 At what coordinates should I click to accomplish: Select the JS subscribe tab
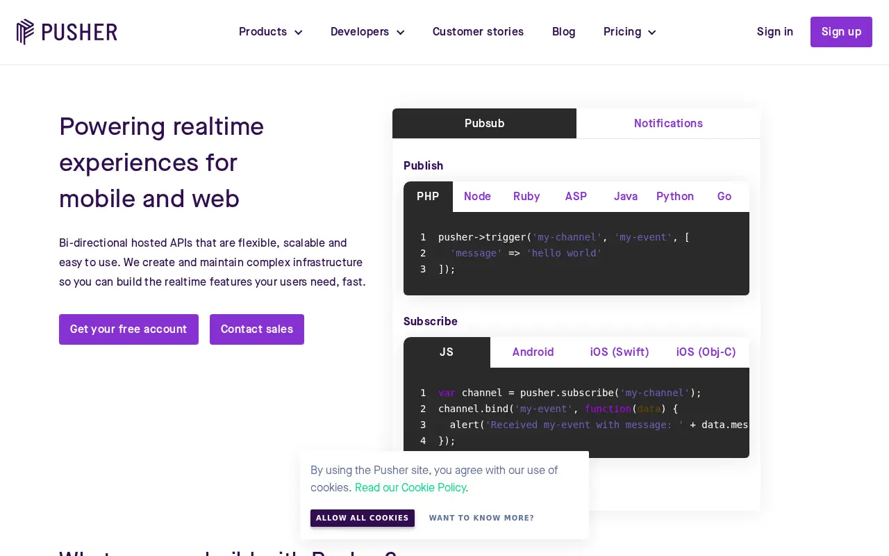click(447, 352)
